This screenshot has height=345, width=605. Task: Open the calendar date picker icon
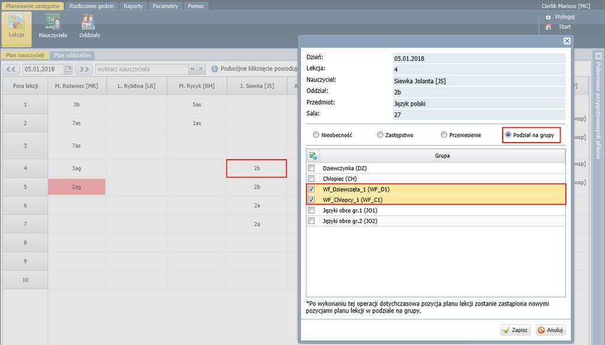pyautogui.click(x=68, y=69)
